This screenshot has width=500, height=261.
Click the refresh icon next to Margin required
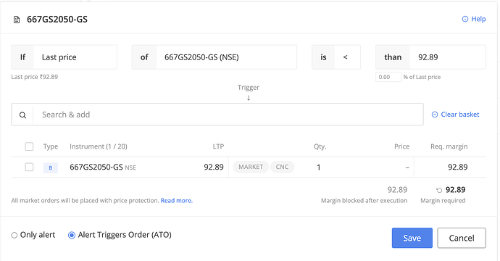pos(439,190)
